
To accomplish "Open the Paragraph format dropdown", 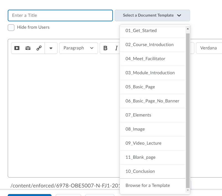I will pos(79,48).
